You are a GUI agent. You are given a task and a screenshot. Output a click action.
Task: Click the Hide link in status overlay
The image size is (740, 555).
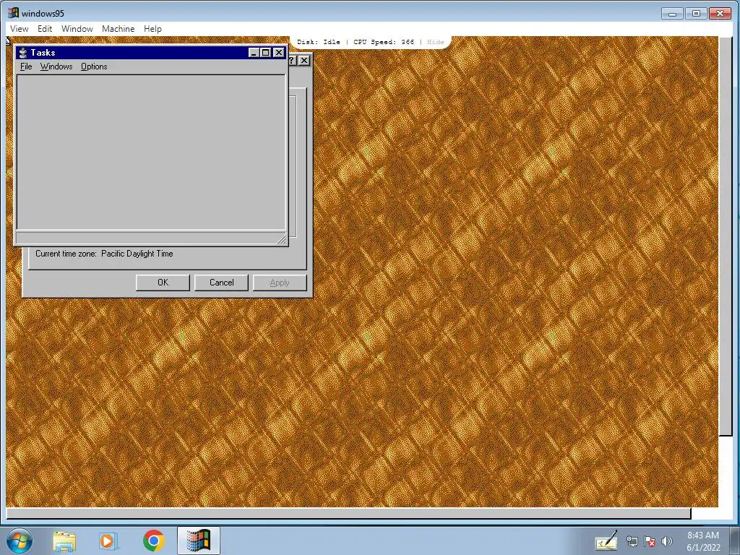[x=435, y=42]
